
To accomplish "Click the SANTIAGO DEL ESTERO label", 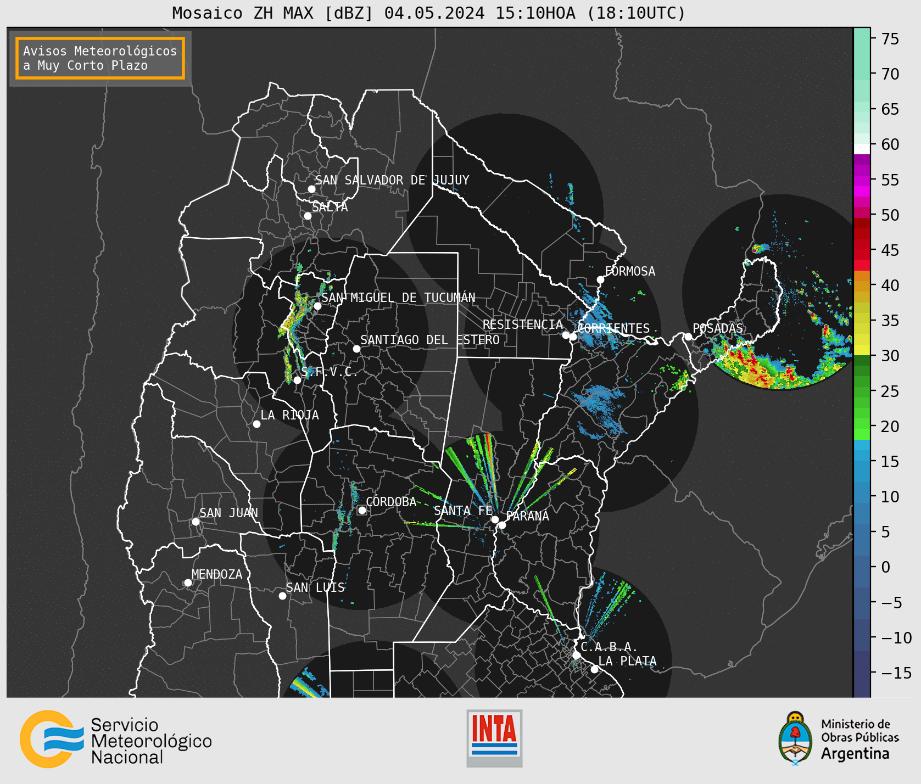I will (x=430, y=340).
